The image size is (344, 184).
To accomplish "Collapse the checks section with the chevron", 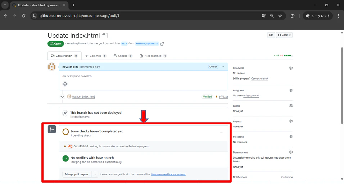I will point(221,133).
